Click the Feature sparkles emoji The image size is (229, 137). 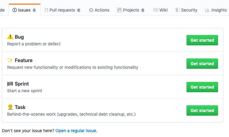coord(10,60)
